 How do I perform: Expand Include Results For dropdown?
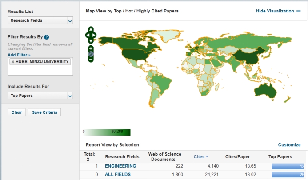40,95
